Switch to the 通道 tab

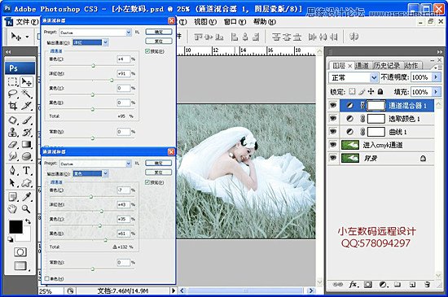tap(362, 66)
